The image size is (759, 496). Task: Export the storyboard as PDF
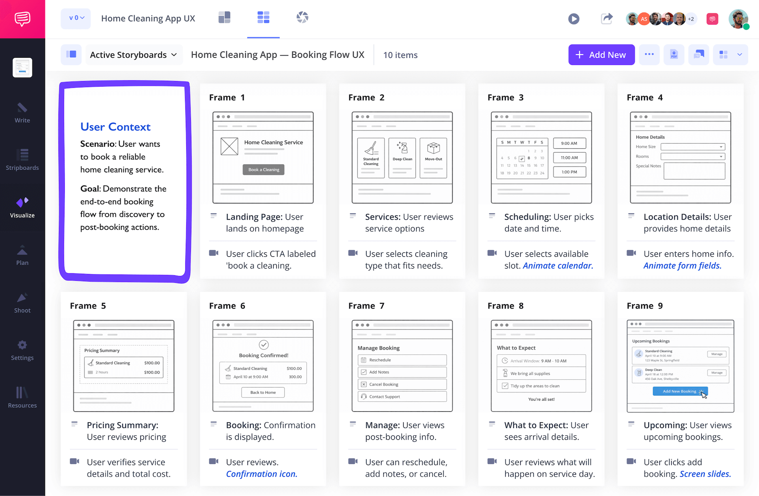[x=674, y=55]
